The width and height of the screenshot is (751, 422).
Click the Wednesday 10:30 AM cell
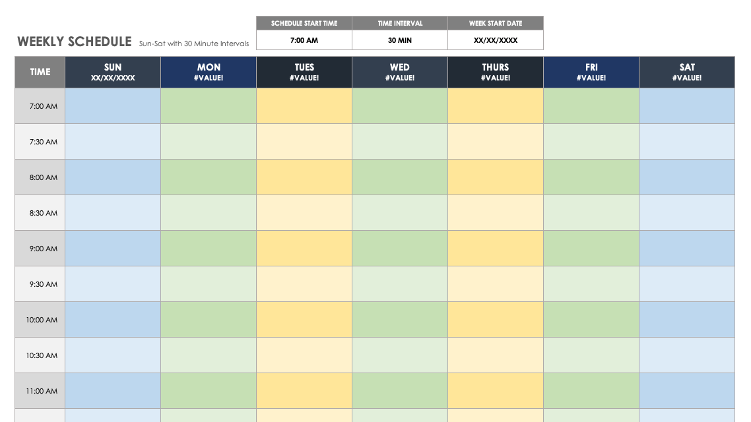click(400, 355)
